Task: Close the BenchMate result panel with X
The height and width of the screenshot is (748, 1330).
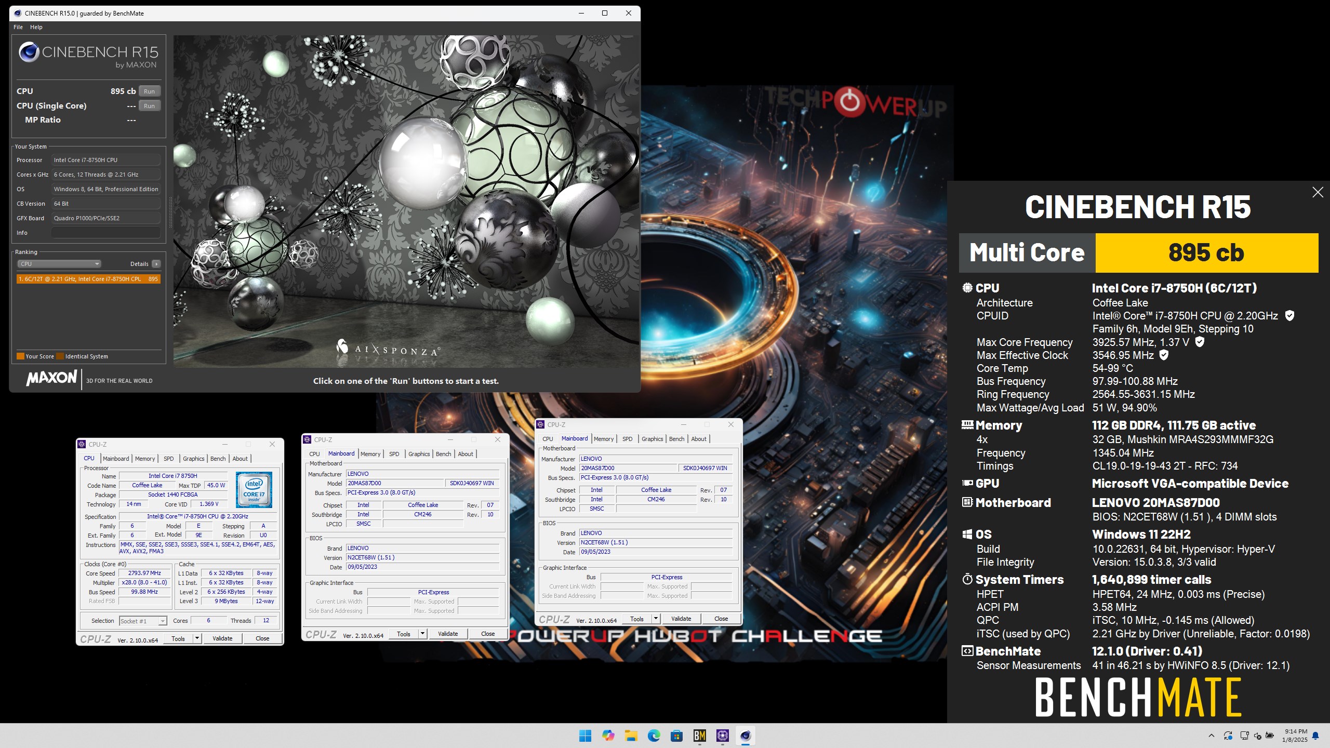Action: click(1318, 192)
